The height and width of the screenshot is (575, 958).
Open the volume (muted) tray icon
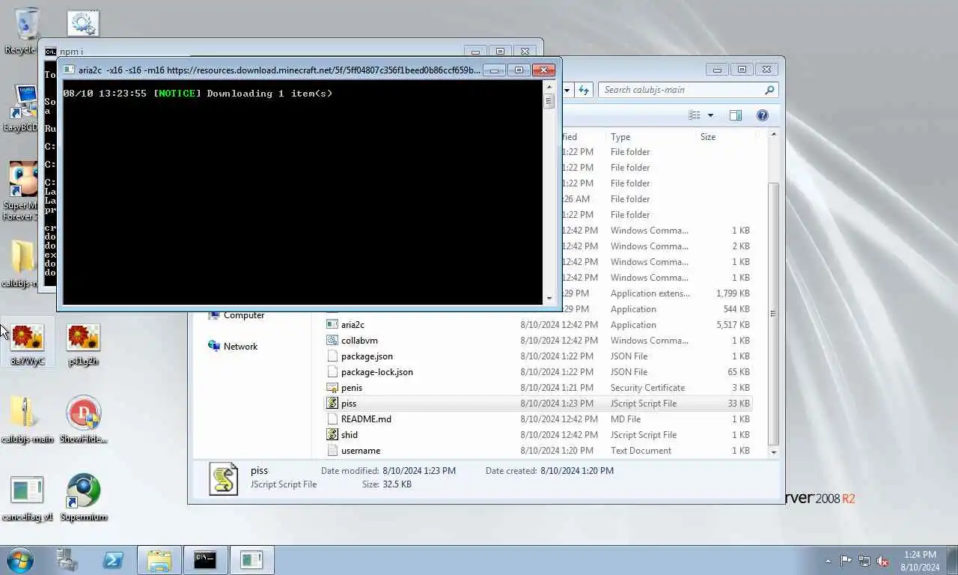pyautogui.click(x=883, y=561)
